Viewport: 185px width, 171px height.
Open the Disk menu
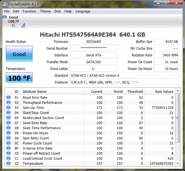click(x=58, y=11)
